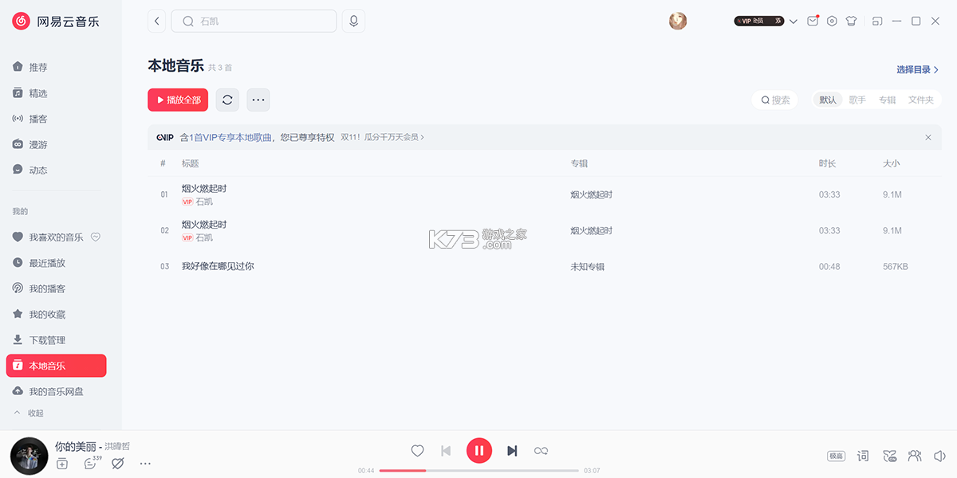This screenshot has height=478, width=957.
Task: Select 本地音乐 in the sidebar
Action: [x=56, y=366]
